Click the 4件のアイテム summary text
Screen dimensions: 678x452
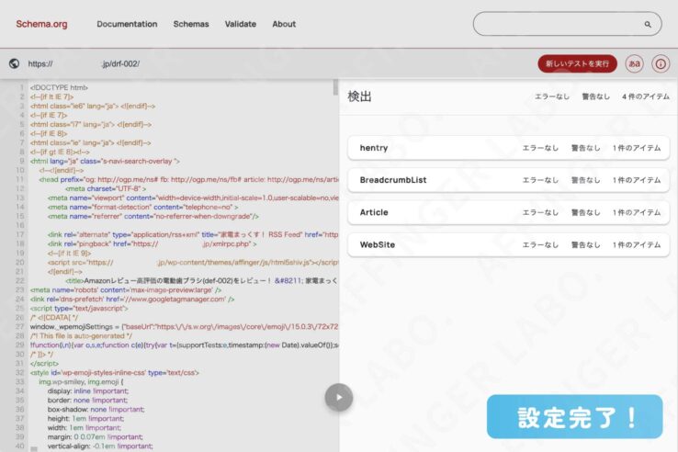645,96
